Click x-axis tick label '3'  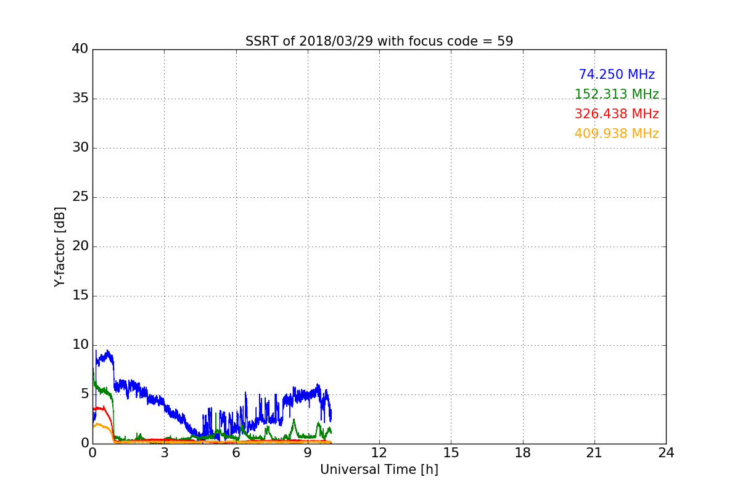[164, 453]
